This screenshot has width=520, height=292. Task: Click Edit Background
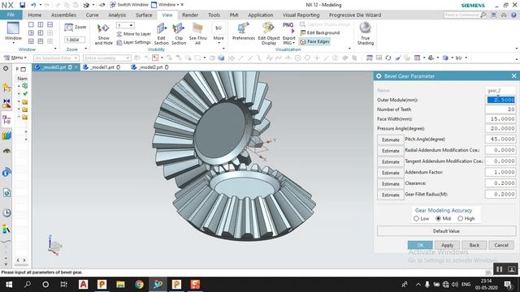click(x=320, y=32)
